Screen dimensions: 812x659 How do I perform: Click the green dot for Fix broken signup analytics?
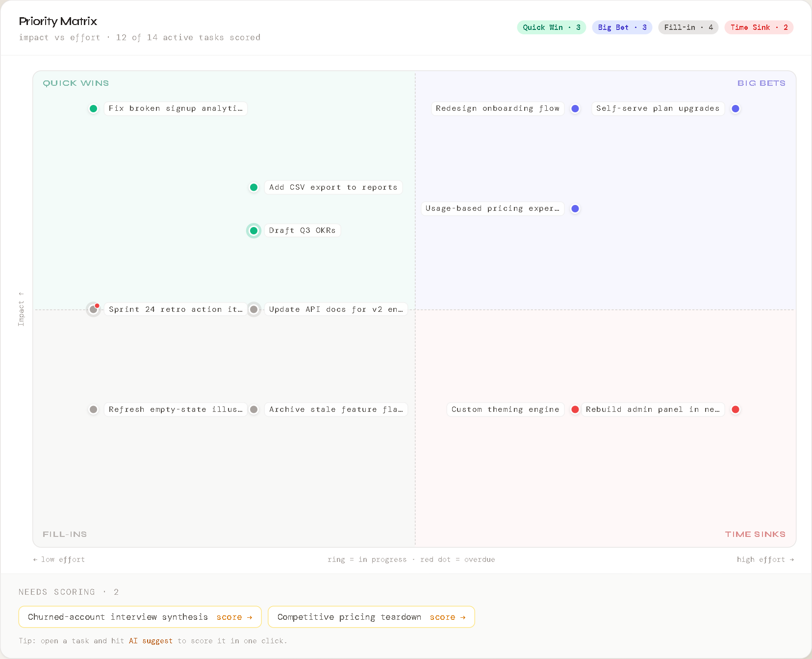click(93, 109)
